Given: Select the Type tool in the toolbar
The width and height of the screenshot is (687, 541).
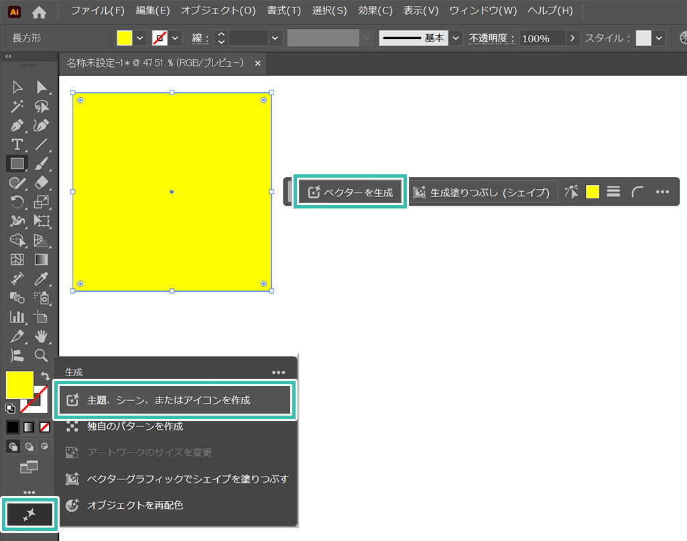Looking at the screenshot, I should pyautogui.click(x=17, y=144).
